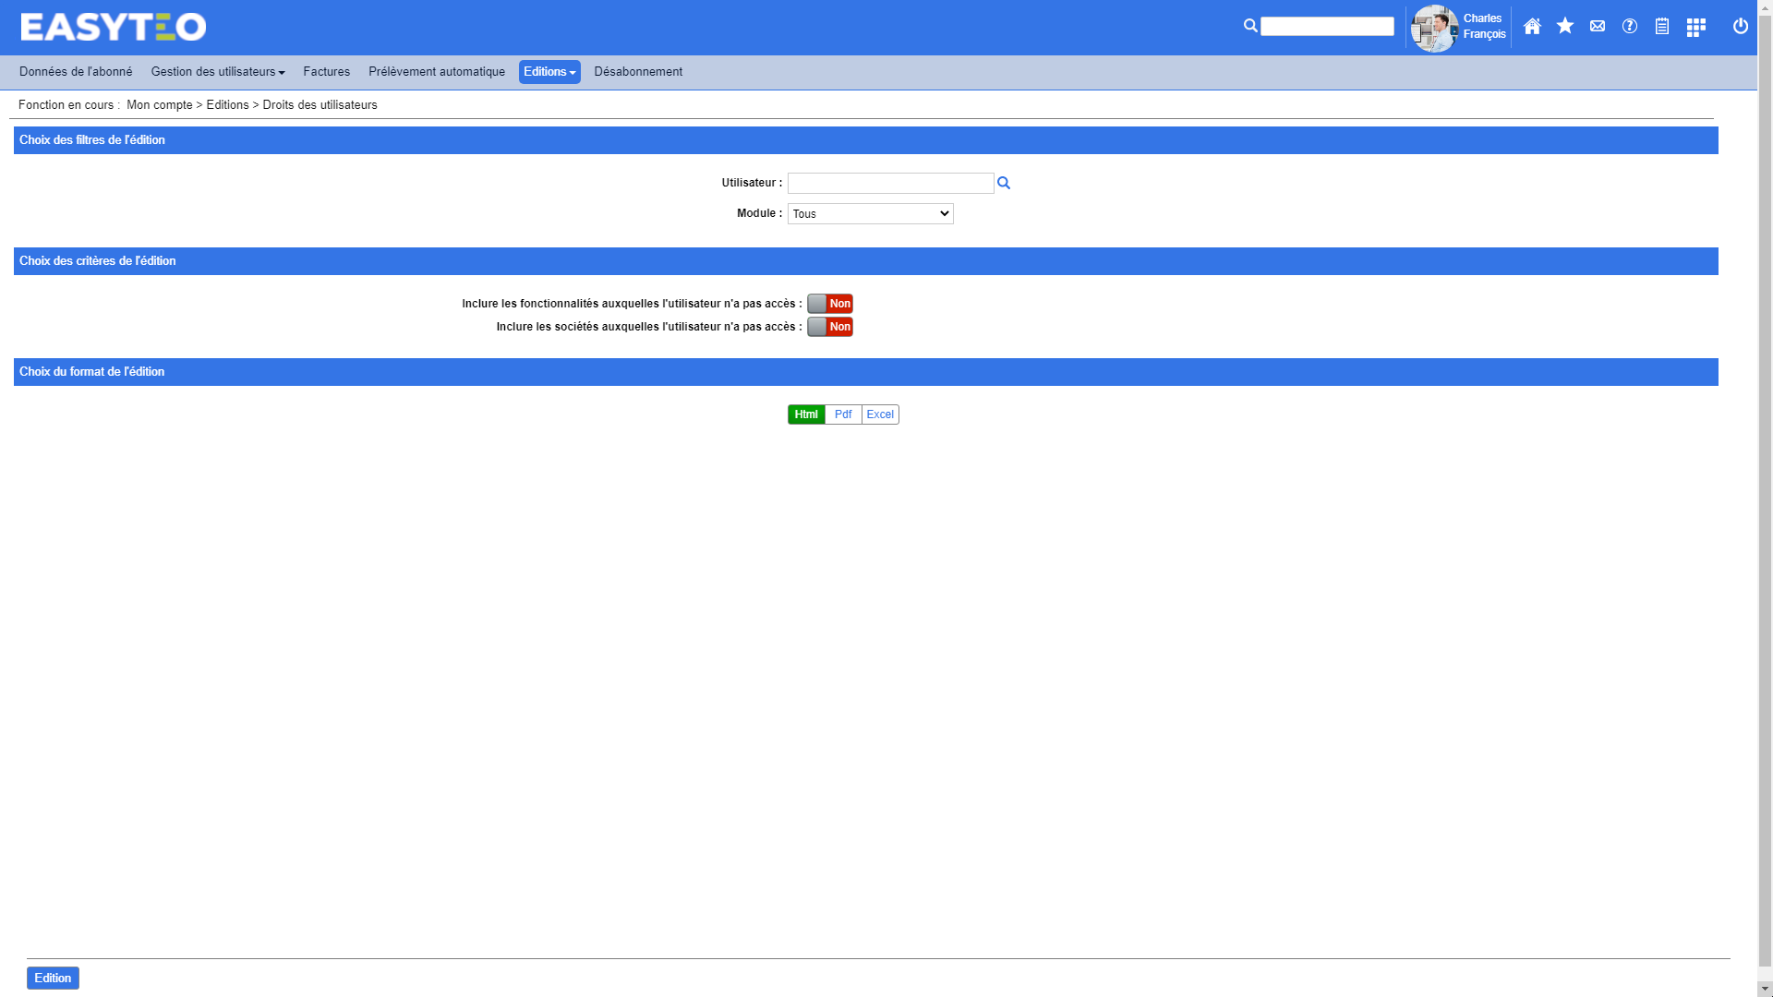Click the Utilisateur search magnifier icon
Screen dimensions: 1773x997
[x=1004, y=184]
